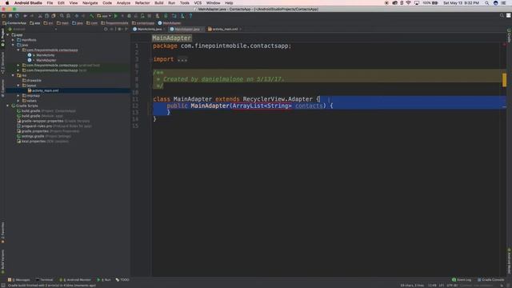Click the Save All toolbar icon
Viewport: 512px width, 288px height.
(10, 16)
